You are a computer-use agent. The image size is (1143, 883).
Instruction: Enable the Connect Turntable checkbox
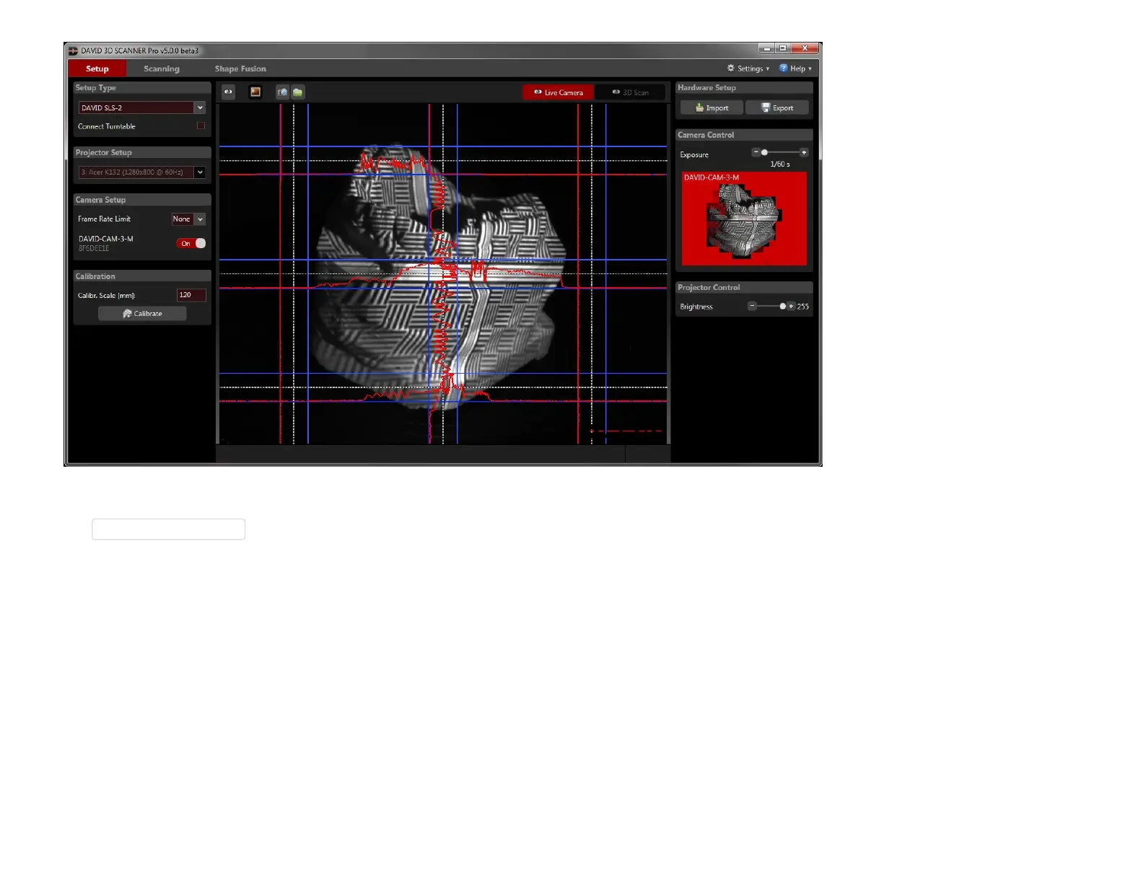point(201,126)
